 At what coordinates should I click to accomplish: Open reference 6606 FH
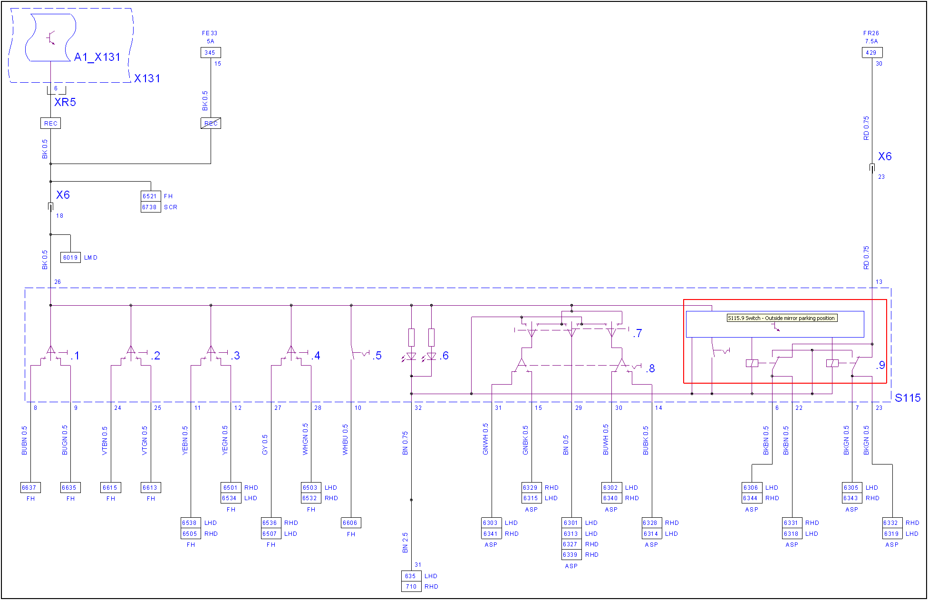pos(351,523)
